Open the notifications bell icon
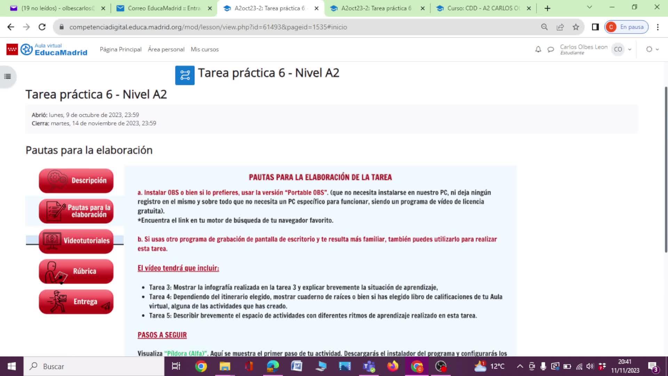 pyautogui.click(x=538, y=49)
